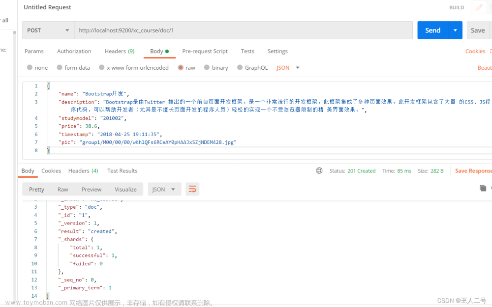Open the Pre-request Script tab
The image size is (492, 307).
[205, 51]
